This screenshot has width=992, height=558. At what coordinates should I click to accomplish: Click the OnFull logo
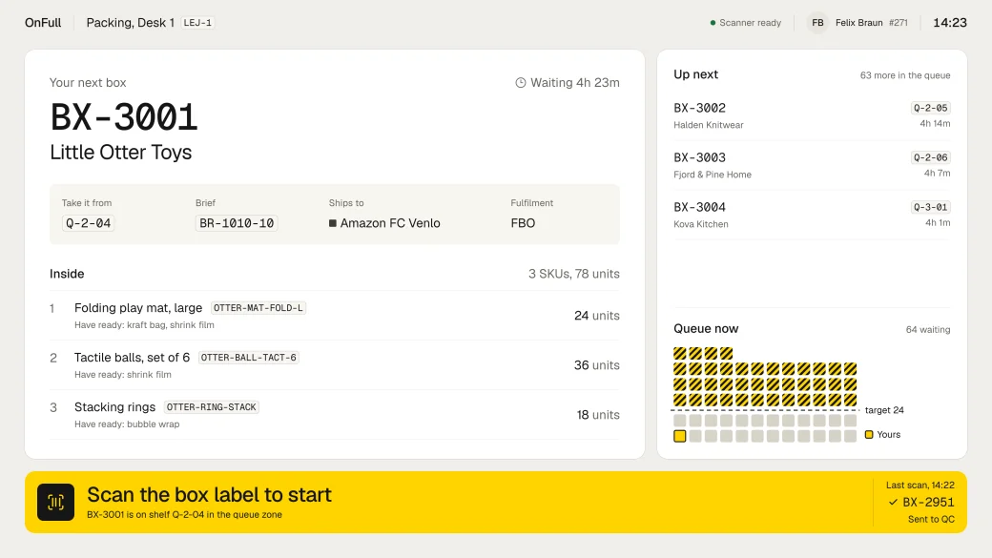pyautogui.click(x=43, y=23)
